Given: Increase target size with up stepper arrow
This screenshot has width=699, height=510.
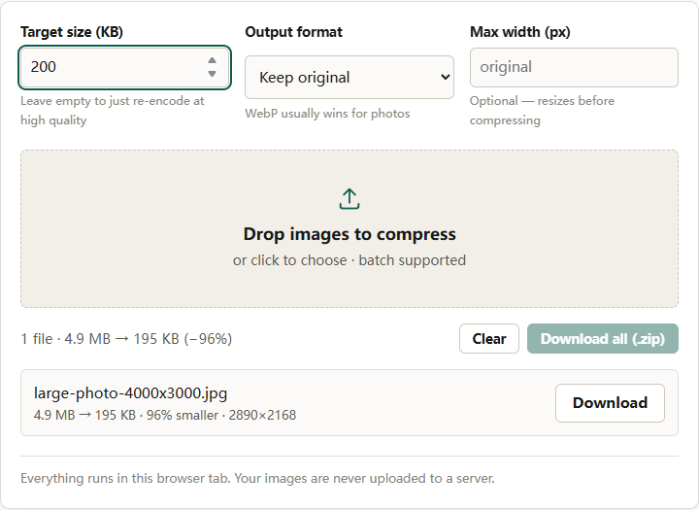Looking at the screenshot, I should (213, 60).
